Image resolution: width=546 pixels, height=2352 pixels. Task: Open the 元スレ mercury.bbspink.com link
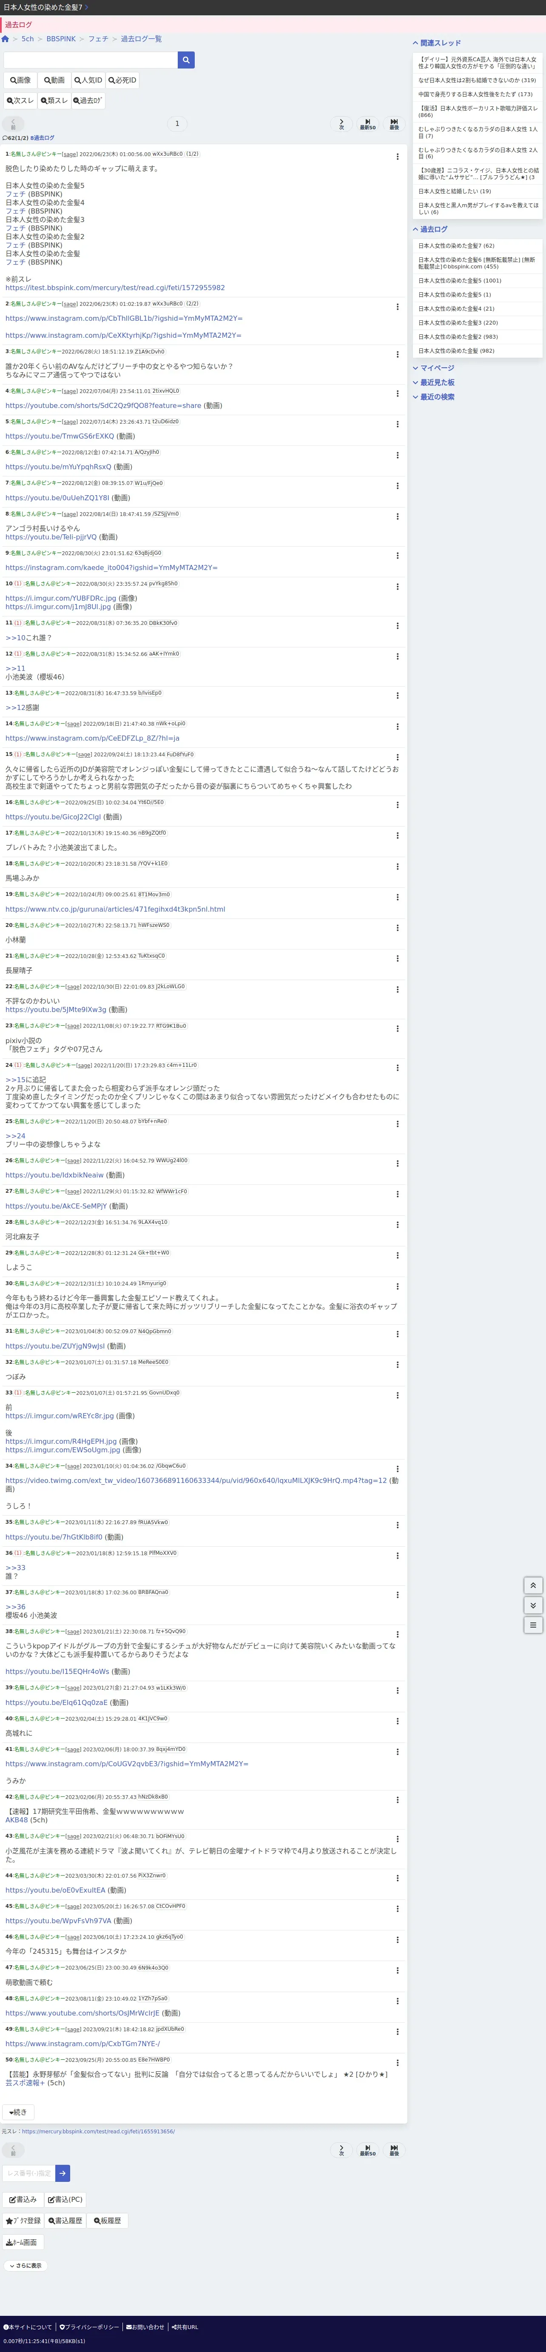(99, 2132)
